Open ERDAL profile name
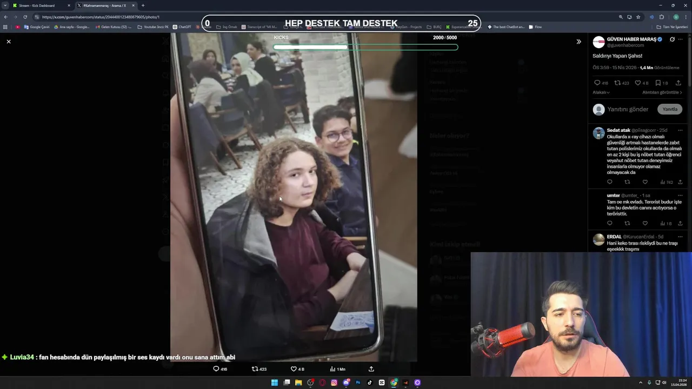Image resolution: width=692 pixels, height=389 pixels. click(x=614, y=237)
